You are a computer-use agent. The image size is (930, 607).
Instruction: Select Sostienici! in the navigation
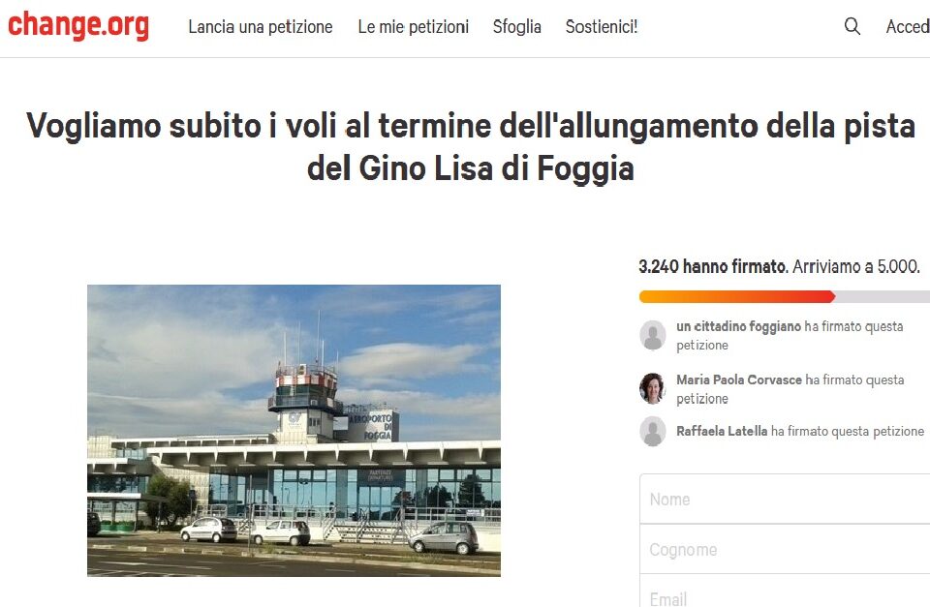[x=602, y=27]
